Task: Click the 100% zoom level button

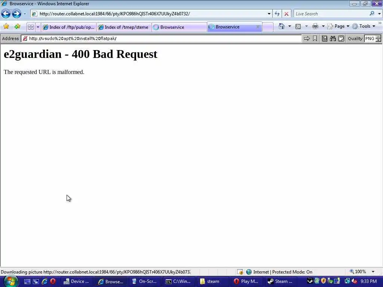Action: pos(358,272)
